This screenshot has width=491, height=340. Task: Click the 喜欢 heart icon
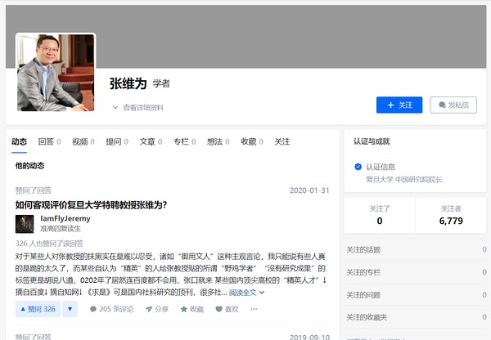(227, 309)
